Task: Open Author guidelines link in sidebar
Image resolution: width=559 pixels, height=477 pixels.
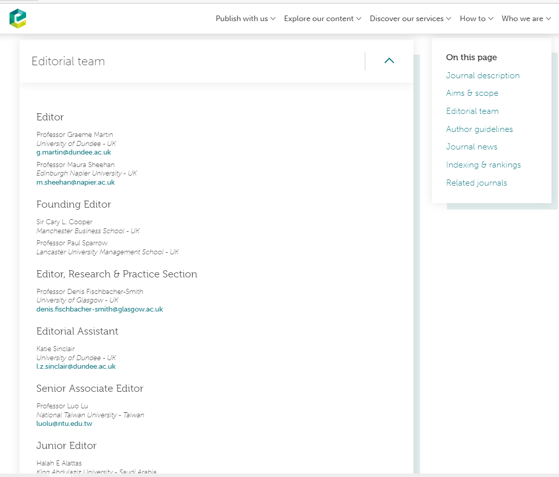Action: [480, 129]
